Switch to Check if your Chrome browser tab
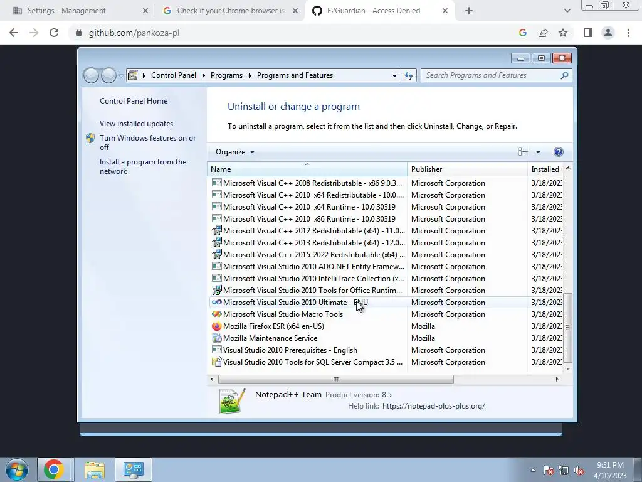642x482 pixels. click(x=230, y=11)
